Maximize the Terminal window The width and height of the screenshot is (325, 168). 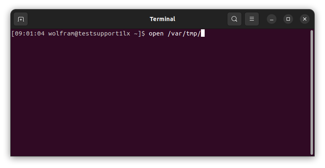pyautogui.click(x=288, y=19)
